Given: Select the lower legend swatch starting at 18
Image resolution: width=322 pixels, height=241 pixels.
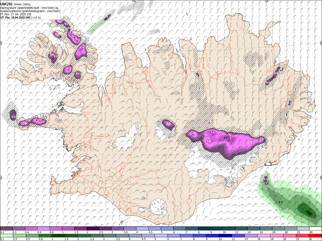Looking at the screenshot, I should pyautogui.click(x=277, y=235).
